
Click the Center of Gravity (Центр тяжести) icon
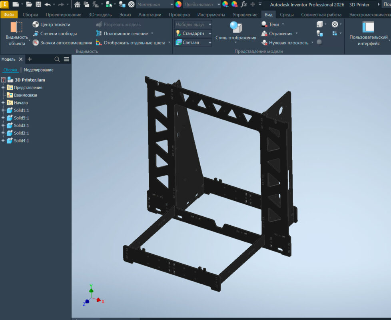click(x=36, y=24)
